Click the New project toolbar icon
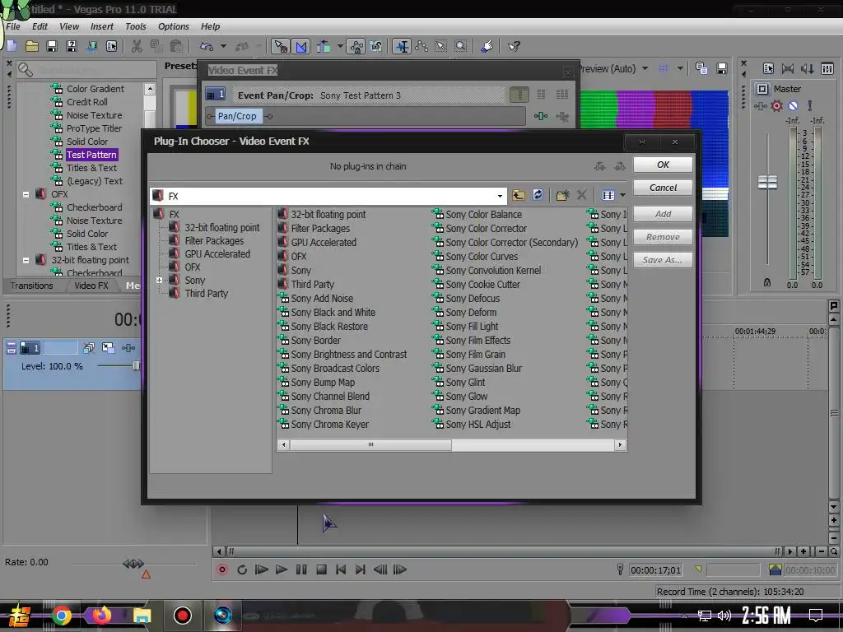Viewport: 843px width, 632px height. tap(12, 46)
